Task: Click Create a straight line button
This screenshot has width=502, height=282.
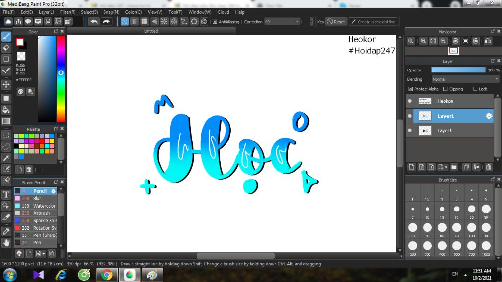Action: [x=373, y=22]
